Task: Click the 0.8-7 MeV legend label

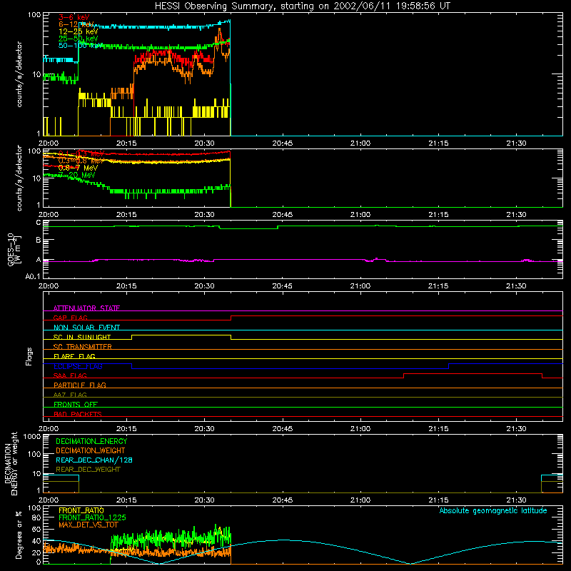Action: pyautogui.click(x=78, y=168)
